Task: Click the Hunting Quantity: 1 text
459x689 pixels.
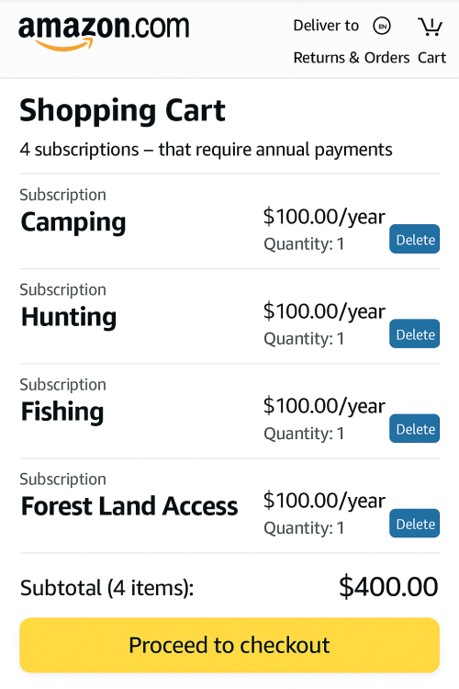Action: (x=304, y=339)
